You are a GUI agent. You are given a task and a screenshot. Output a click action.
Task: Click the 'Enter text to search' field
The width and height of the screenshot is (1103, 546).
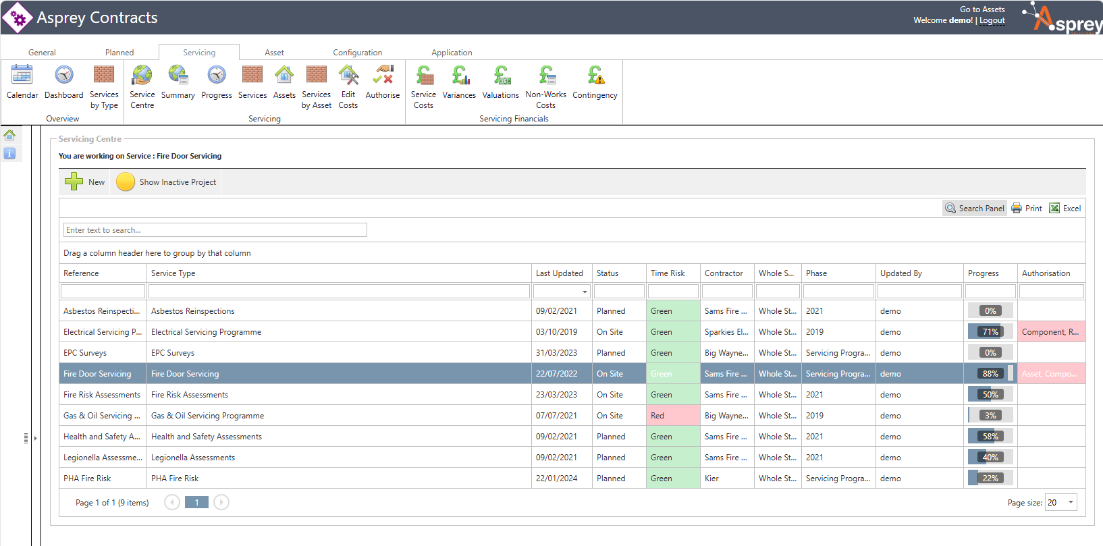215,230
